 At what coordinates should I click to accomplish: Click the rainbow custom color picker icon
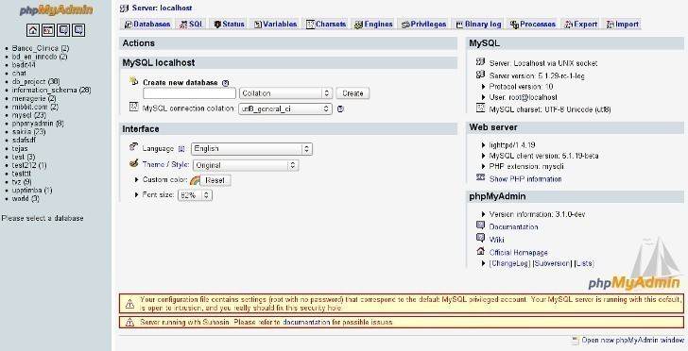(x=195, y=180)
